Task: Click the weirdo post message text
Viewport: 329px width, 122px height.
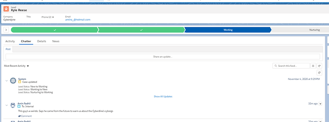Action: [66, 111]
